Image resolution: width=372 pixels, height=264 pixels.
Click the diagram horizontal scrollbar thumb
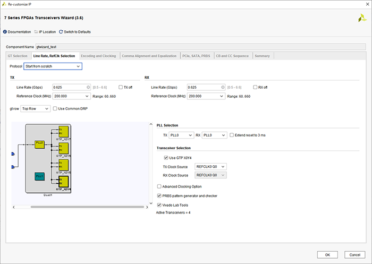click(x=87, y=207)
